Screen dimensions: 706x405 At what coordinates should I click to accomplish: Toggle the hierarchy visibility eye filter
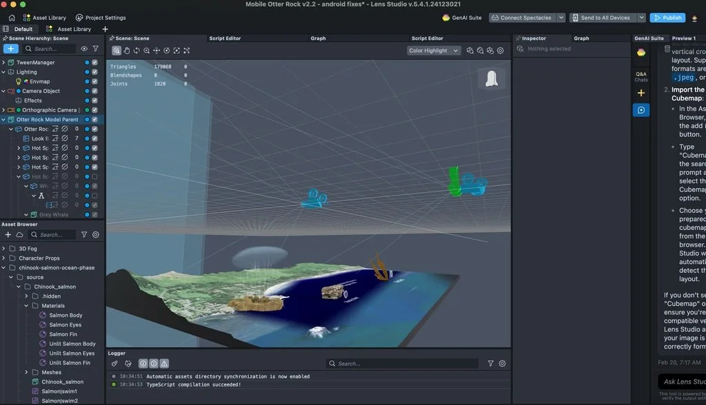[84, 49]
